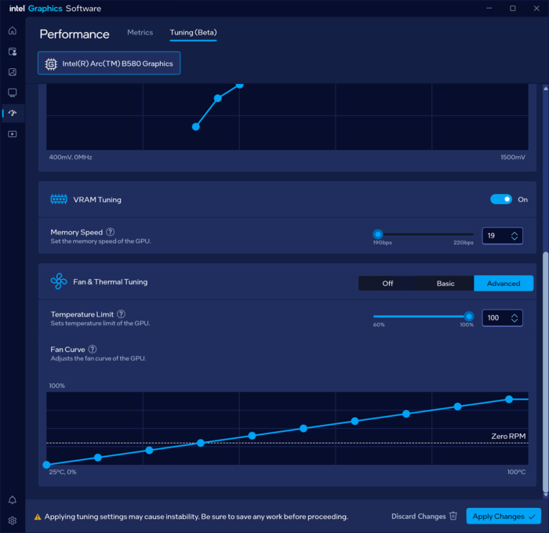Select the middle voltage-frequency curve point
The height and width of the screenshot is (533, 549).
(x=218, y=98)
